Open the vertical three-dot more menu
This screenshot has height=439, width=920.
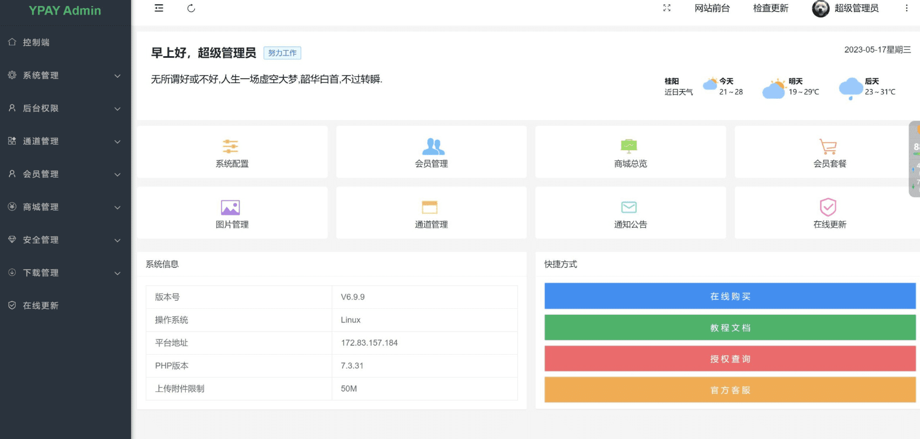(907, 8)
